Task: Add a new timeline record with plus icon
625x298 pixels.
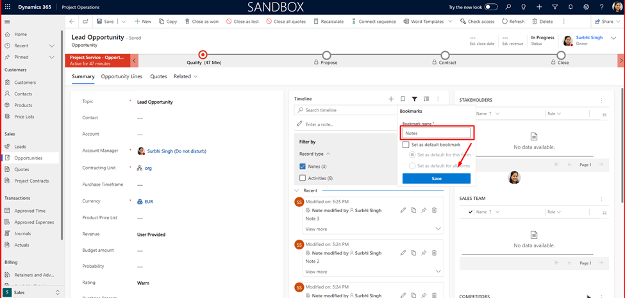Action: click(x=391, y=99)
